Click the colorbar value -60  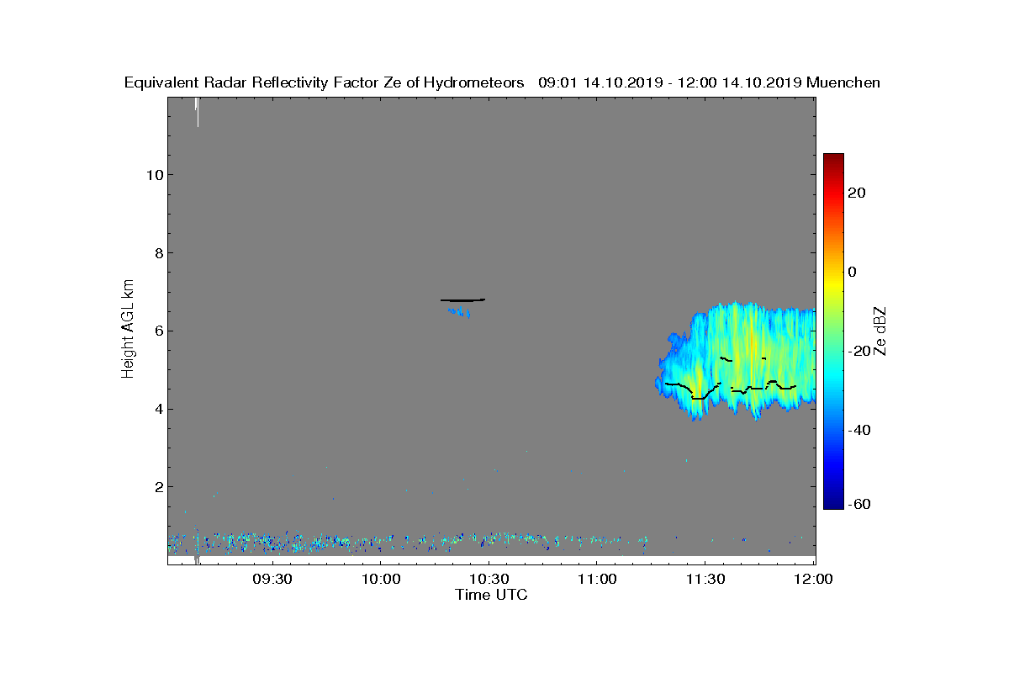pos(858,504)
